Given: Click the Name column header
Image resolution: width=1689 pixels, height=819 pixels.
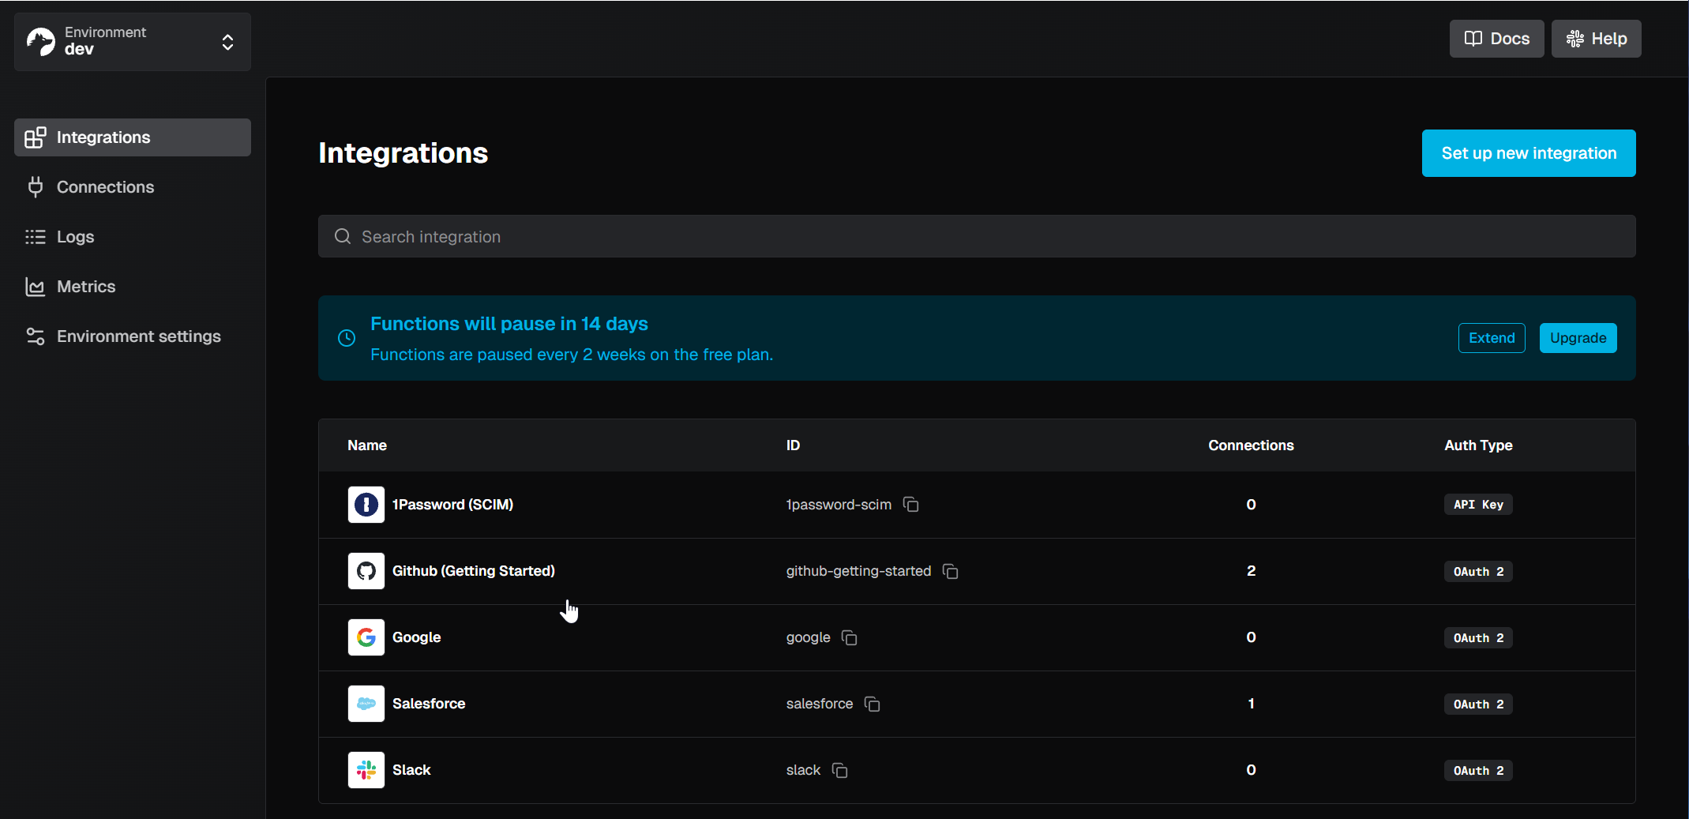Looking at the screenshot, I should pyautogui.click(x=367, y=445).
